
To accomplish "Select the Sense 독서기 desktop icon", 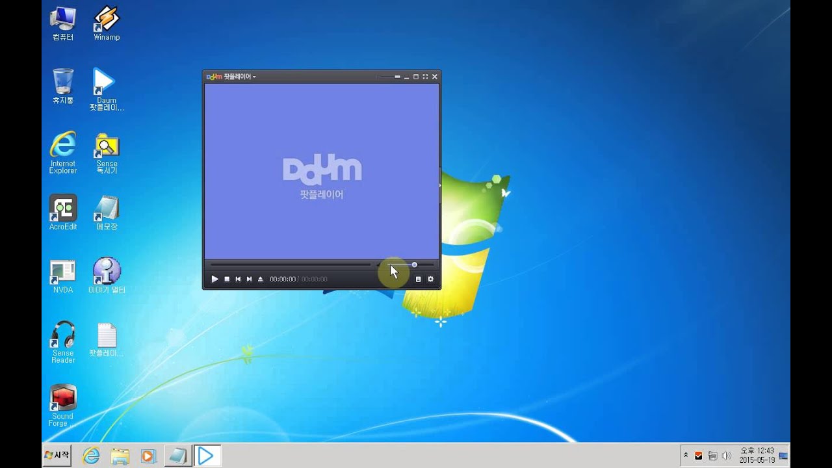I will pos(107,153).
